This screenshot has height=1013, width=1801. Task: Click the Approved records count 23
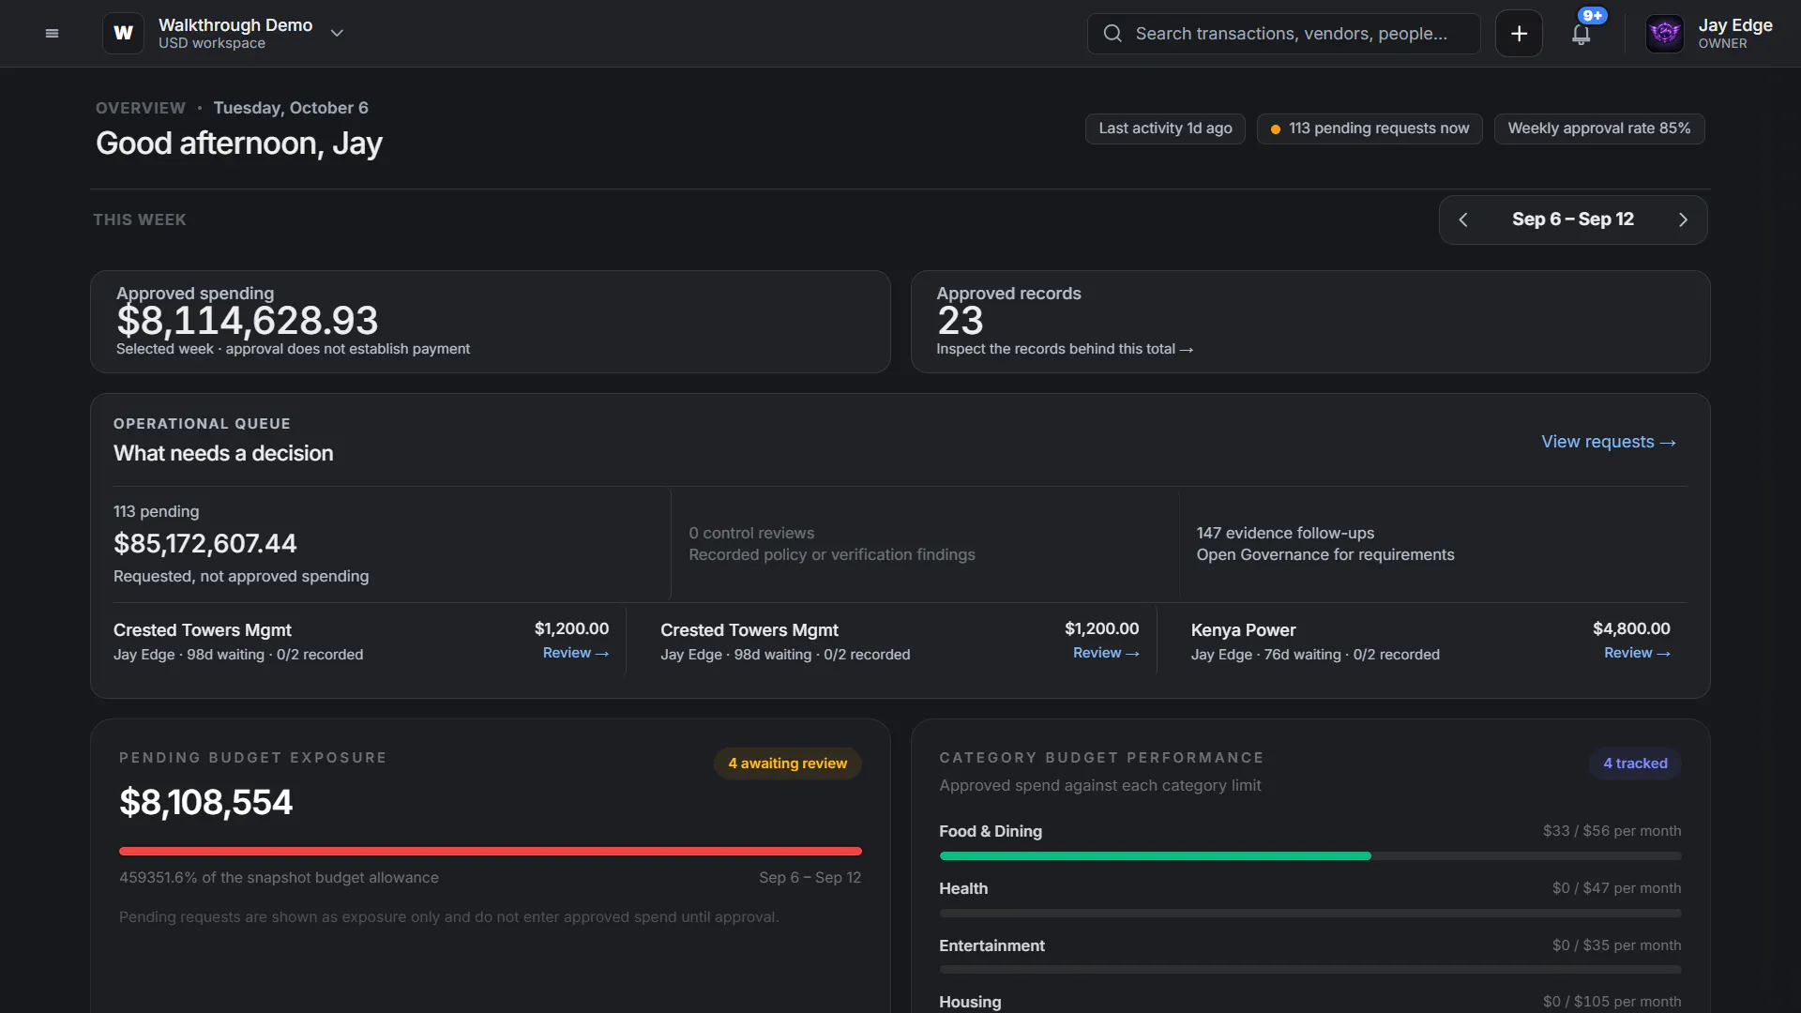[961, 321]
